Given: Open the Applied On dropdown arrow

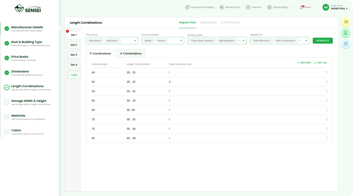Looking at the screenshot, I should [306, 41].
